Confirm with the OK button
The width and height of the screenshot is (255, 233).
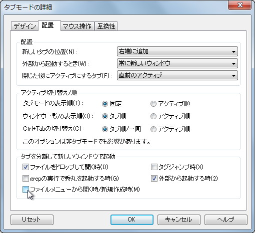(x=132, y=220)
